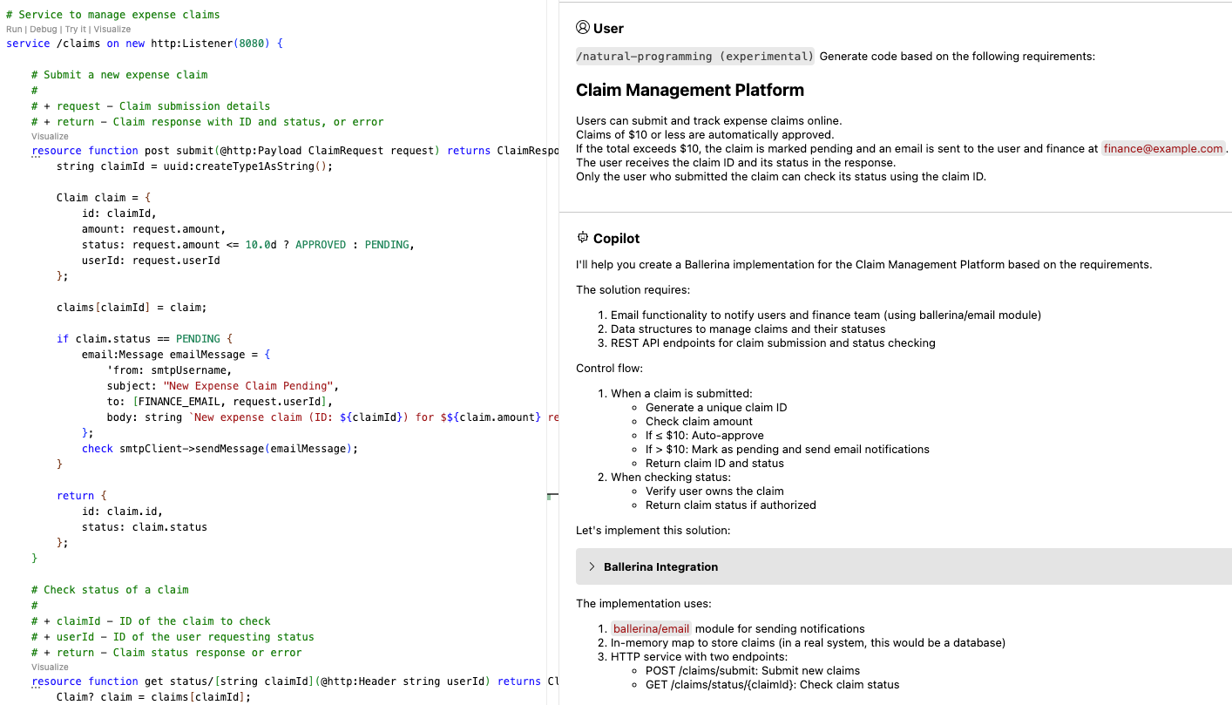
Task: Click the Copilot icon in chat
Action: (x=583, y=238)
